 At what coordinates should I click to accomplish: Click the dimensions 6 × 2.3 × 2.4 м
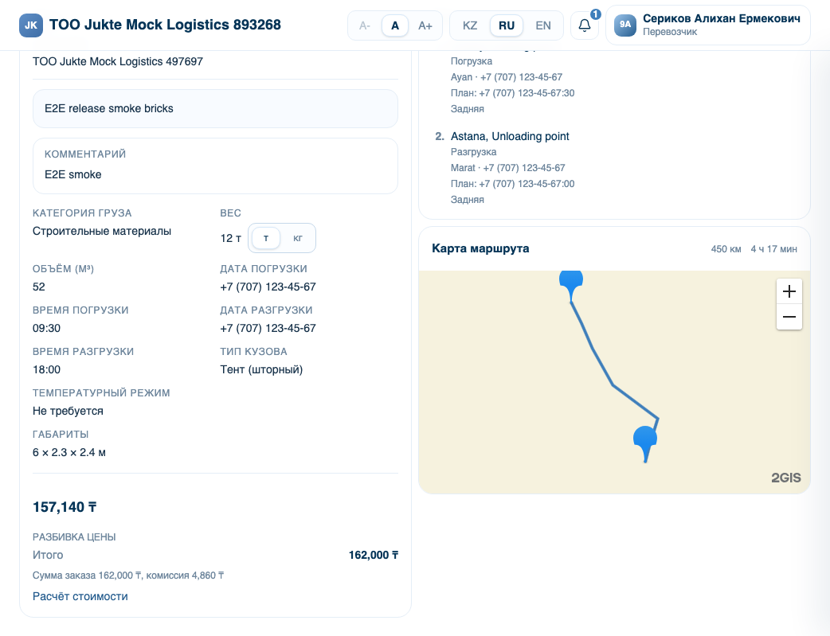point(69,452)
